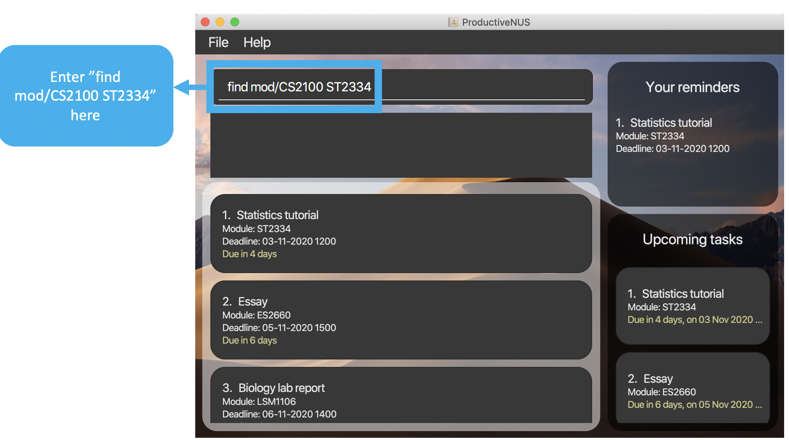Viewport: 789px width, 440px height.
Task: Click 'Module: ST2334' under Your reminders
Action: [x=650, y=136]
